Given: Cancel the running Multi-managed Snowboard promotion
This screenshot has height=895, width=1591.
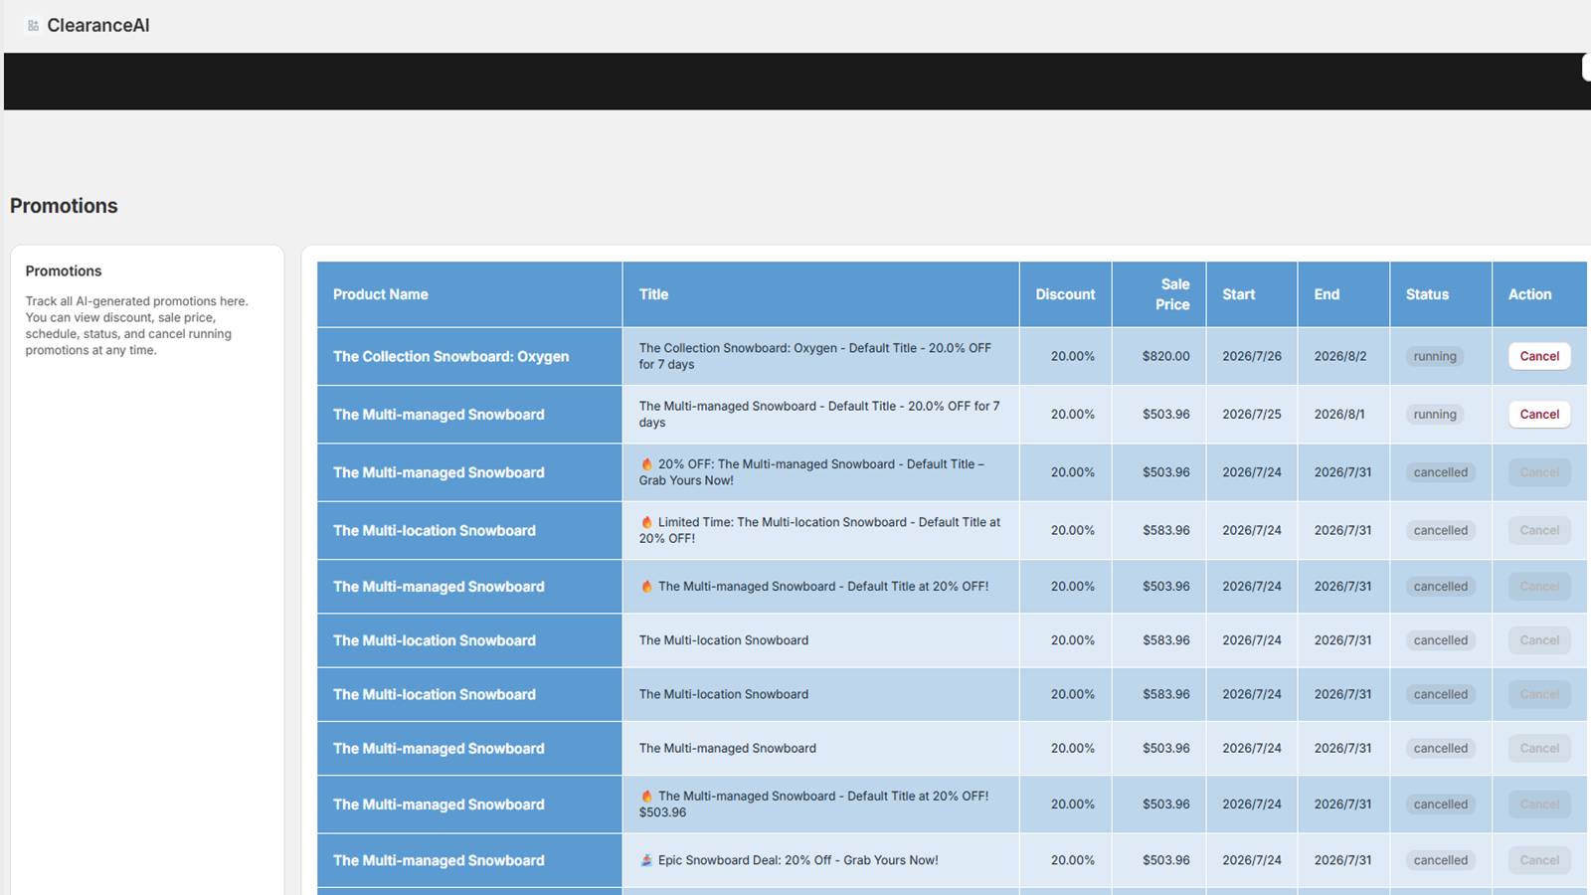Looking at the screenshot, I should [x=1539, y=415].
